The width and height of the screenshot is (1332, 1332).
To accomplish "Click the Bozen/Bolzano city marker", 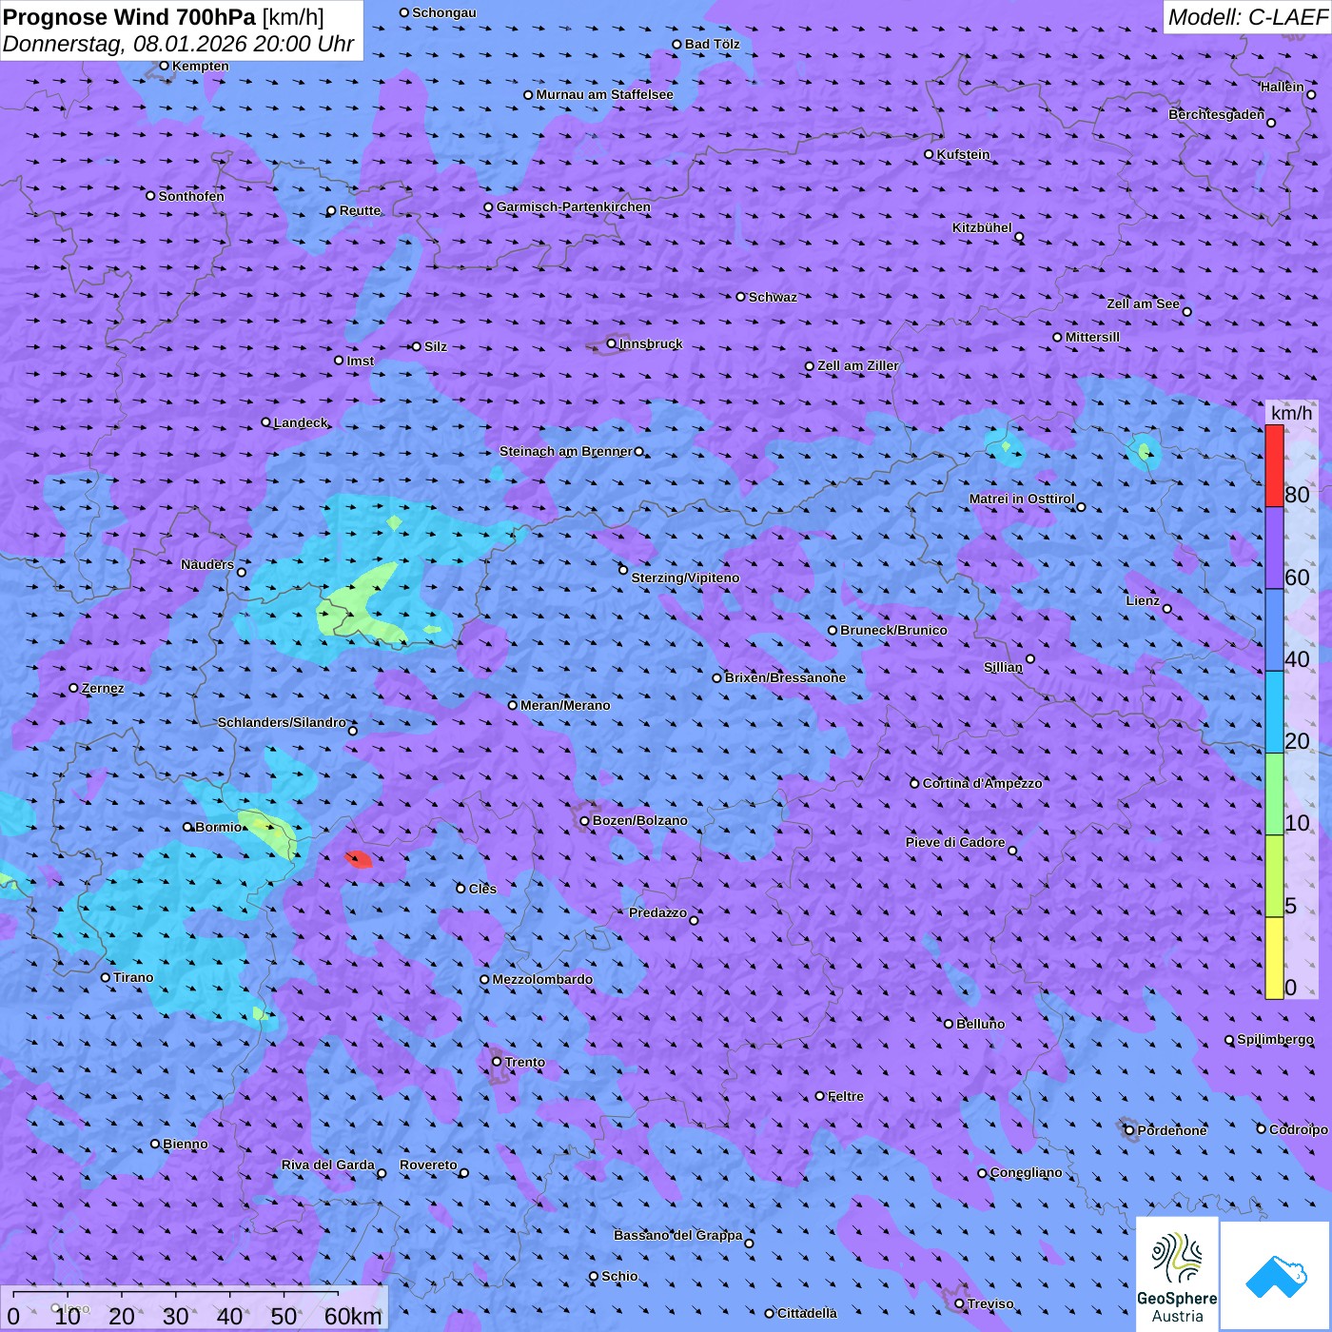I will (585, 821).
